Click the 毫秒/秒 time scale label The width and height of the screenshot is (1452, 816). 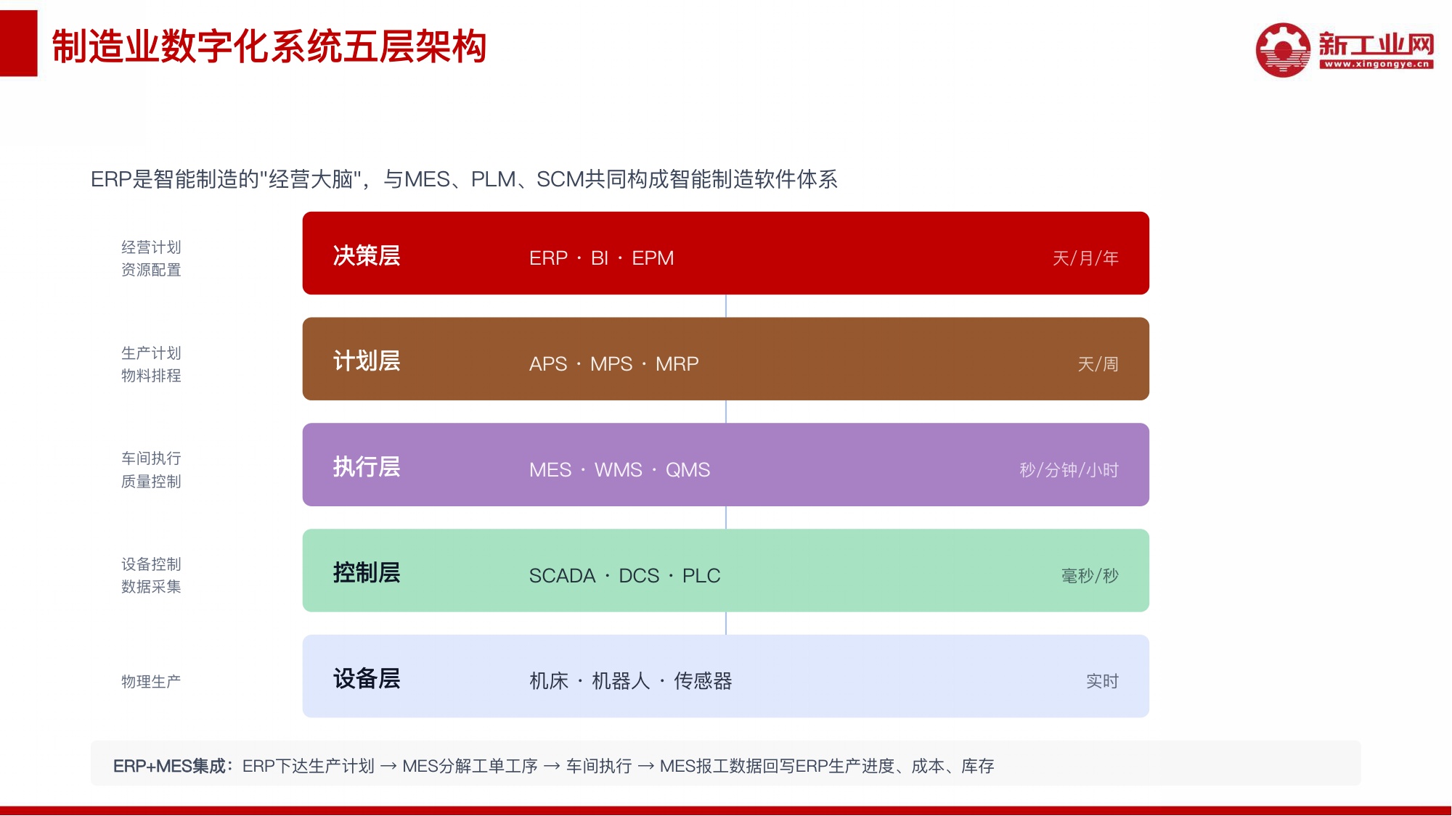[x=1090, y=576]
